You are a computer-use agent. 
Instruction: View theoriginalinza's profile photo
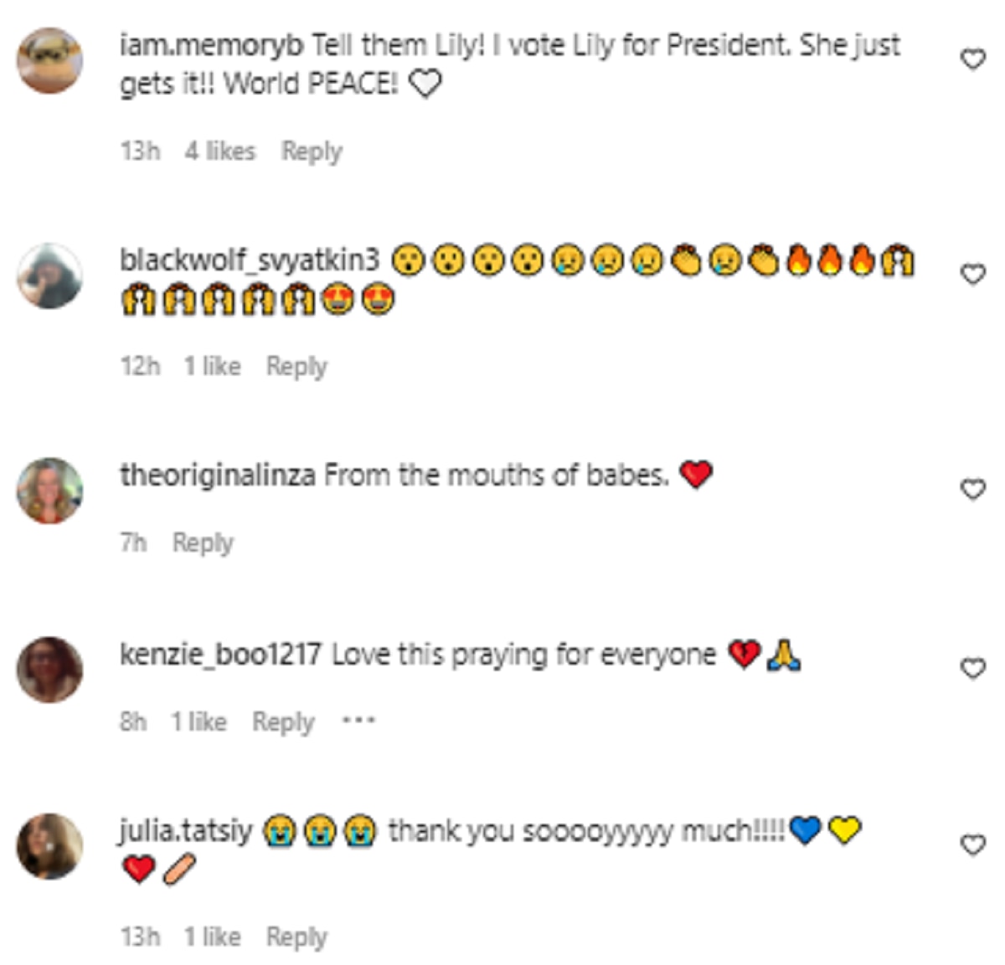[x=50, y=490]
